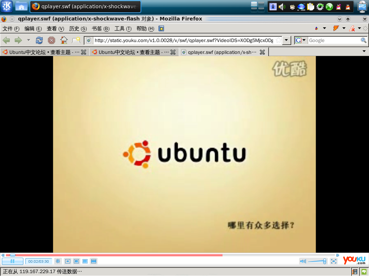Click the Youku.com logo in the player

point(354,260)
